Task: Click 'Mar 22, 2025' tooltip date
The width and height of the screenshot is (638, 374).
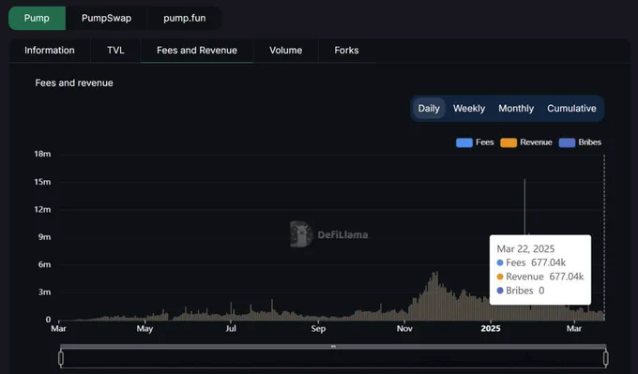Action: (x=525, y=248)
